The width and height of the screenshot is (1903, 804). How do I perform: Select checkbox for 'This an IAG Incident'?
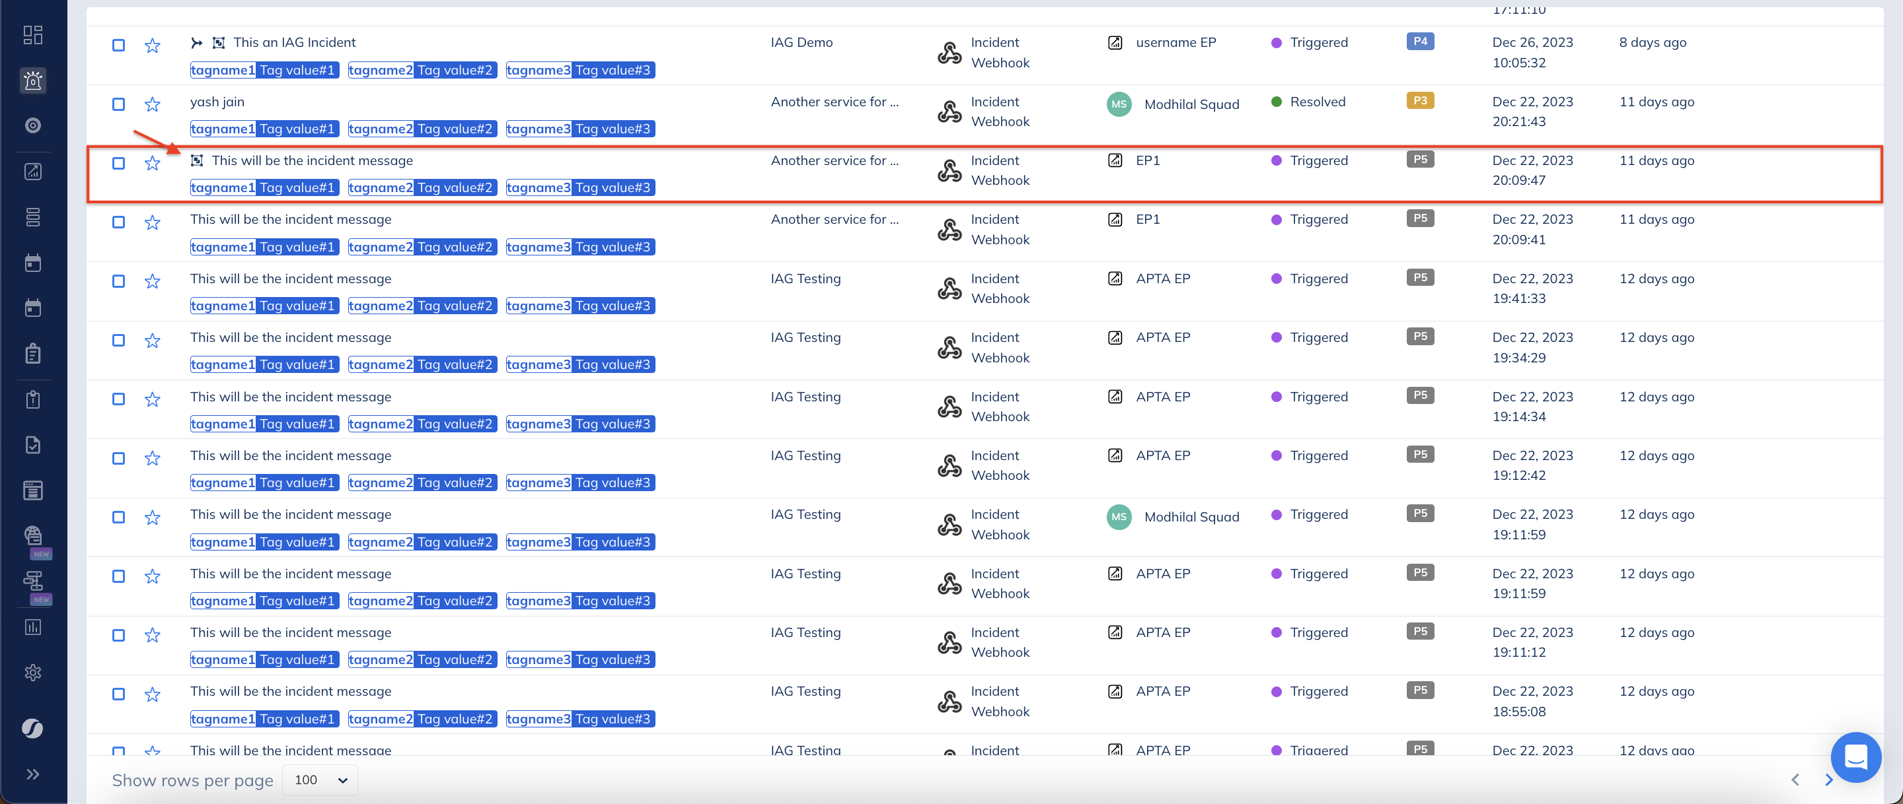[118, 45]
